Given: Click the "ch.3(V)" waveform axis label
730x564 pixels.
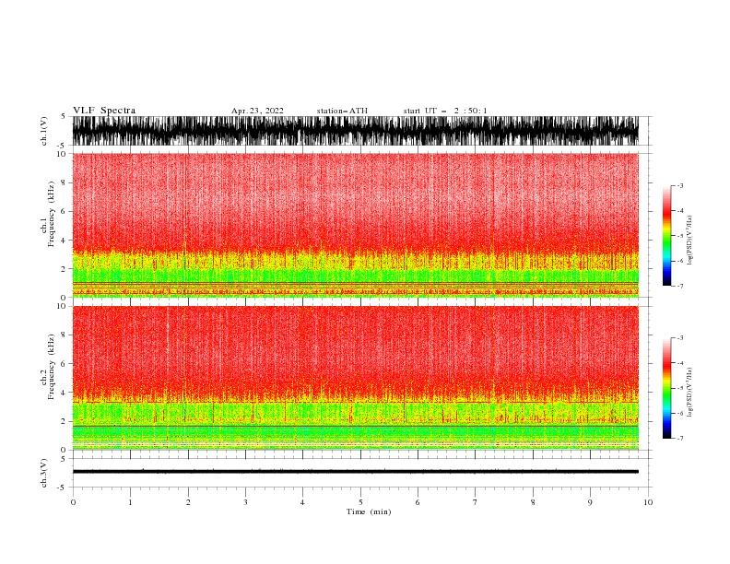Looking at the screenshot, I should (44, 473).
